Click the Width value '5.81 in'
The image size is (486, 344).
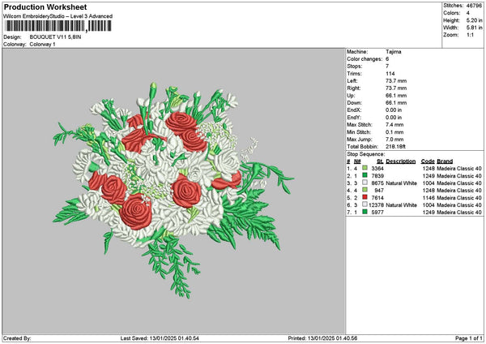[x=474, y=28]
